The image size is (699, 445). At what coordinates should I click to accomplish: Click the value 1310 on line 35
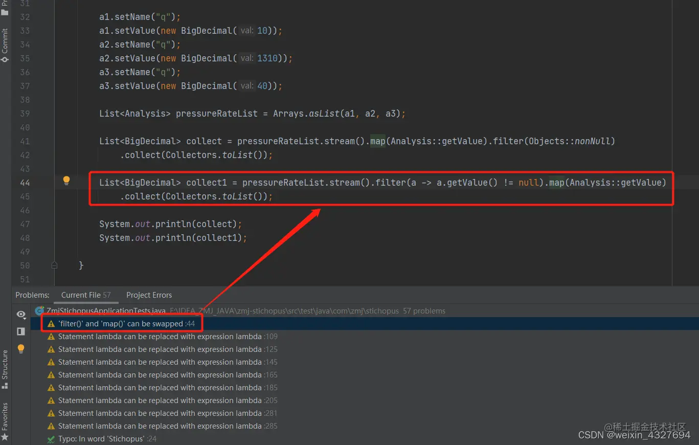coord(267,58)
